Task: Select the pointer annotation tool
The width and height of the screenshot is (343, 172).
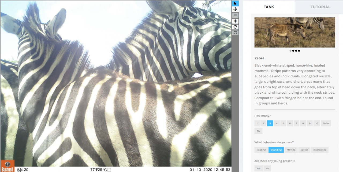Action: click(235, 3)
